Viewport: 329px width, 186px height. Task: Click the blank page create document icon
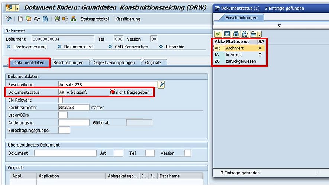[x=20, y=19]
